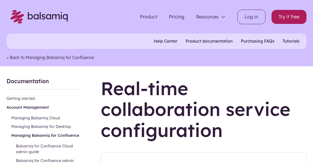The height and width of the screenshot is (163, 313).
Task: Open the Pricing page
Action: pos(177,17)
